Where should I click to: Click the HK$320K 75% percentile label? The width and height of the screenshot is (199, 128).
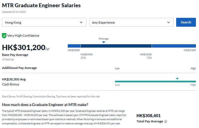[x=146, y=56]
